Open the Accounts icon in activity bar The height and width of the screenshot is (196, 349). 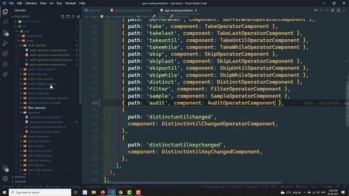click(x=5, y=169)
